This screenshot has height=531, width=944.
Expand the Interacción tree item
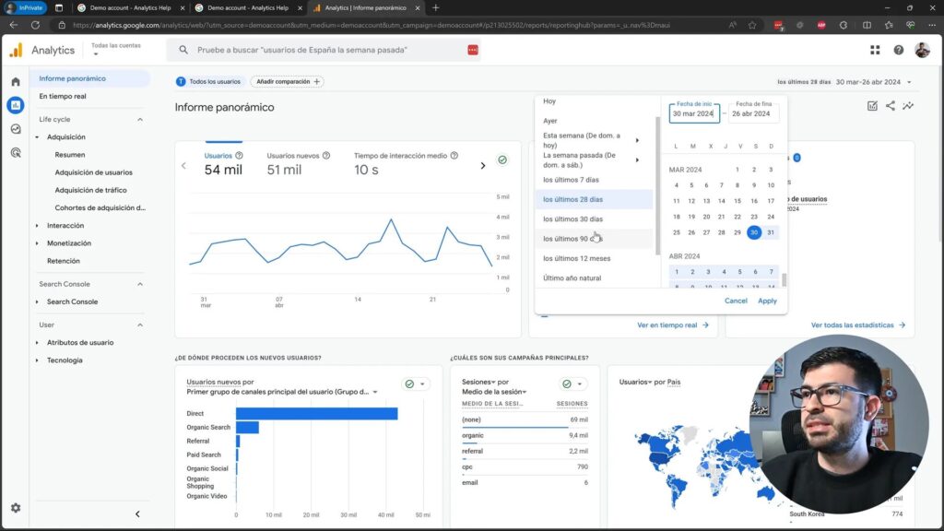click(37, 226)
